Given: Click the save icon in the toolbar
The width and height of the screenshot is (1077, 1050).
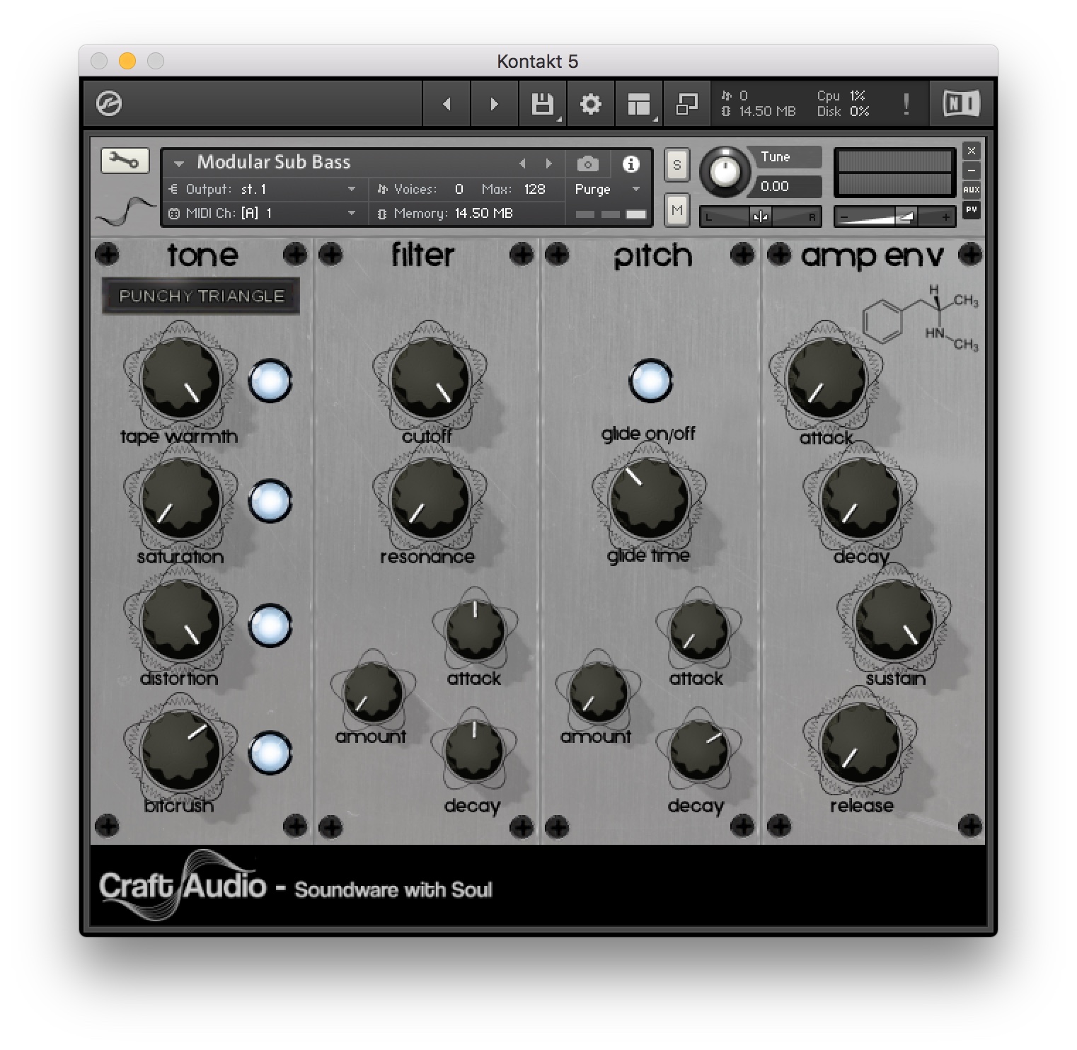Looking at the screenshot, I should click(x=542, y=103).
